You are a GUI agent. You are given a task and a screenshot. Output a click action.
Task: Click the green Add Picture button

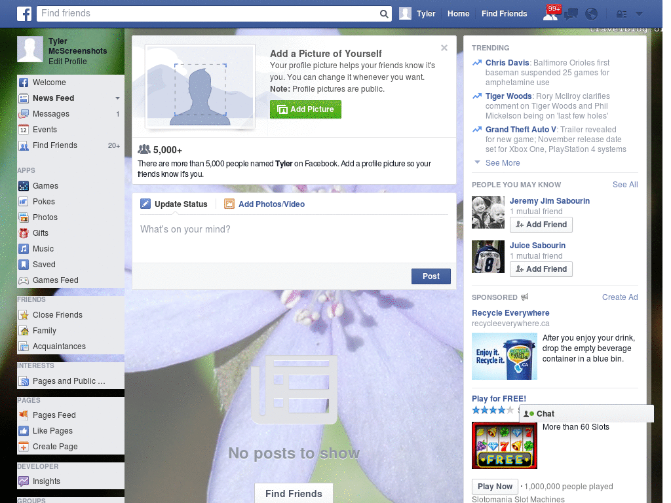pyautogui.click(x=305, y=109)
